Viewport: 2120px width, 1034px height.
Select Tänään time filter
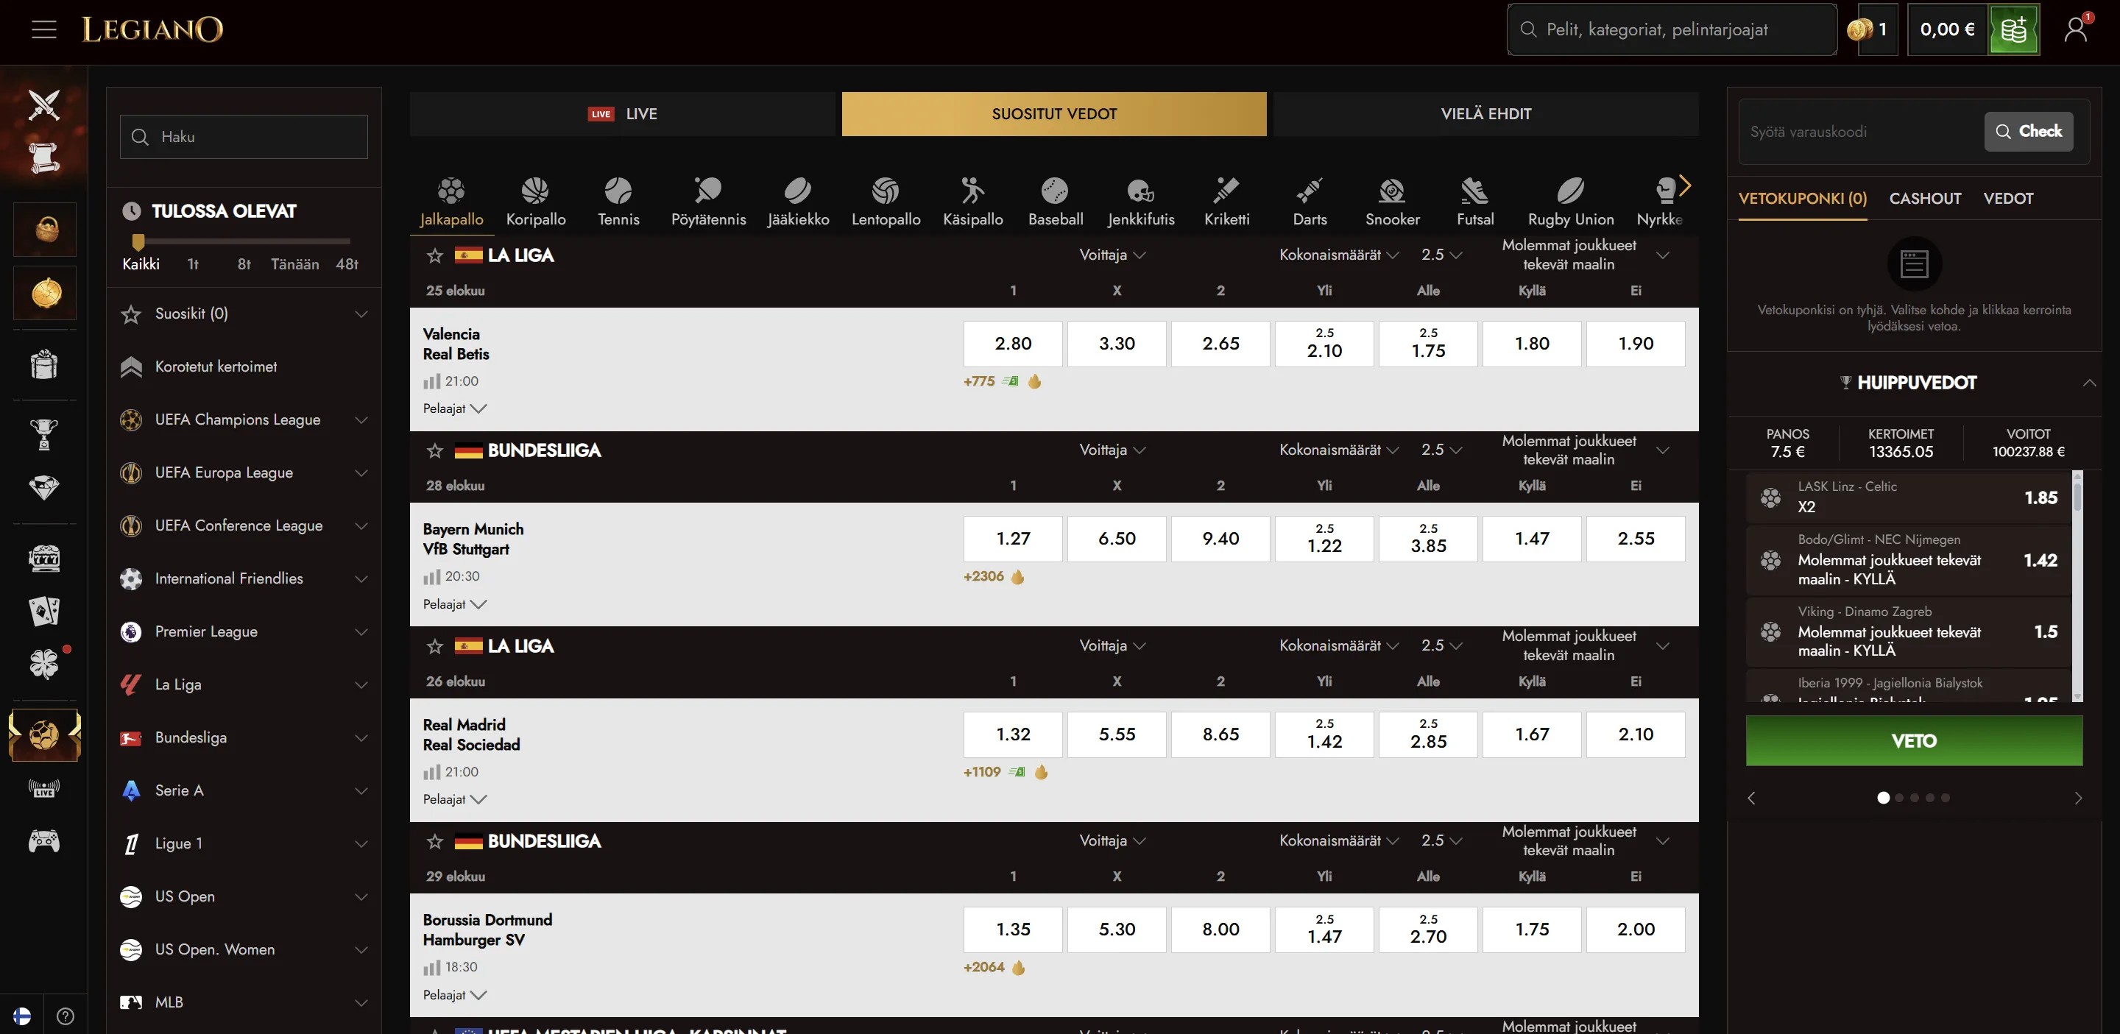point(294,264)
